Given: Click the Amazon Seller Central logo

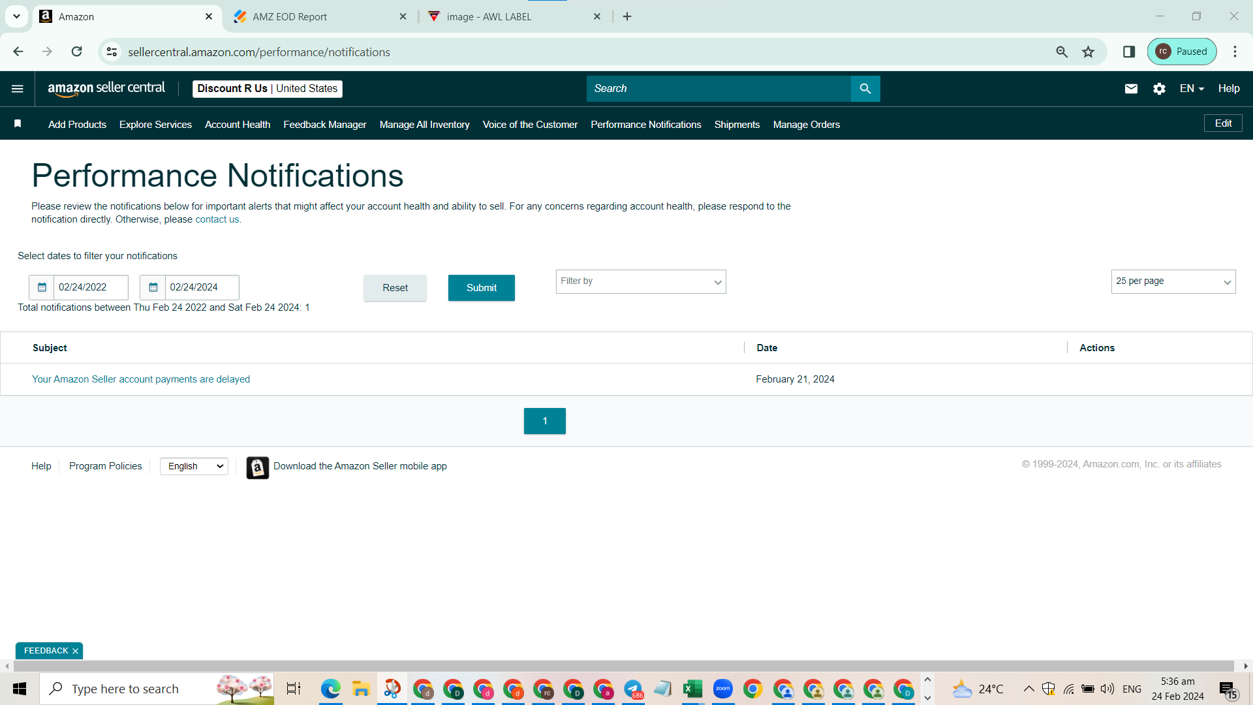Looking at the screenshot, I should point(106,89).
